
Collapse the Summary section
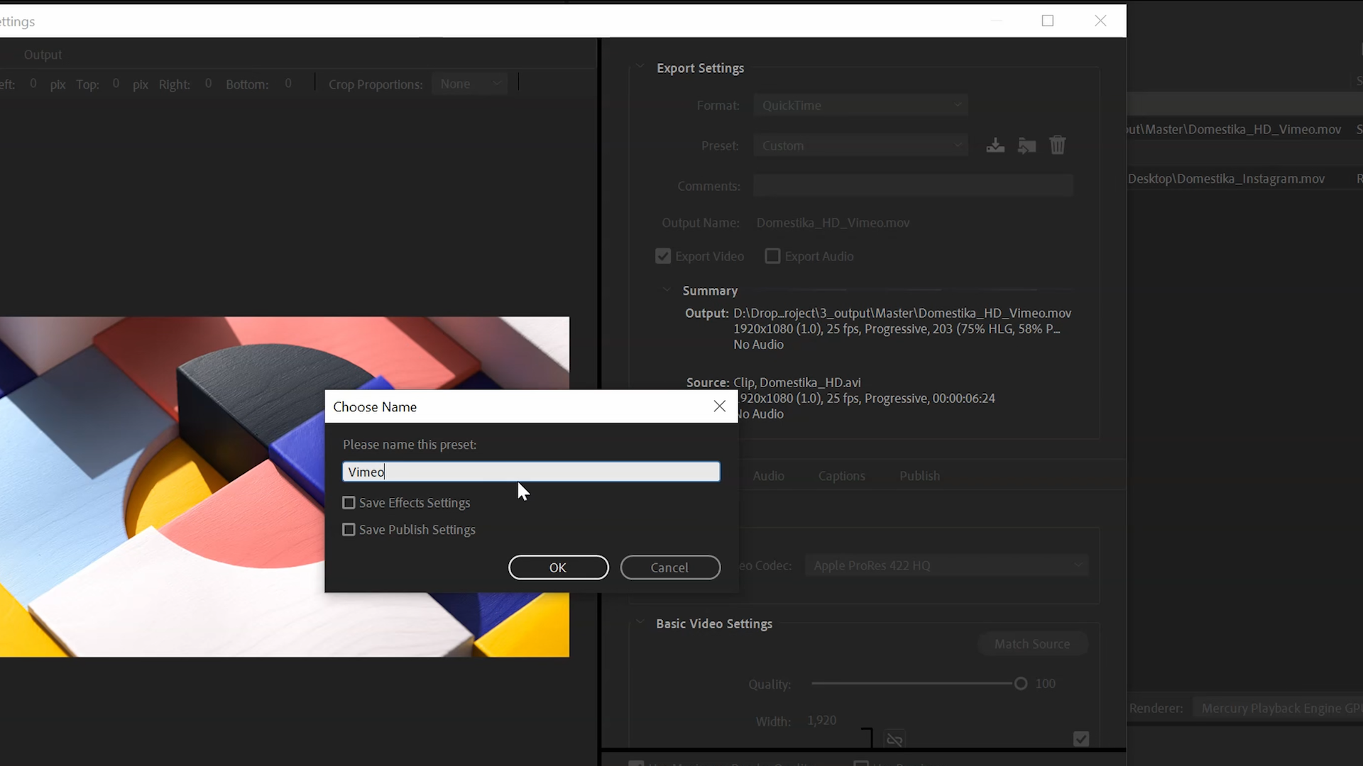[x=666, y=290]
